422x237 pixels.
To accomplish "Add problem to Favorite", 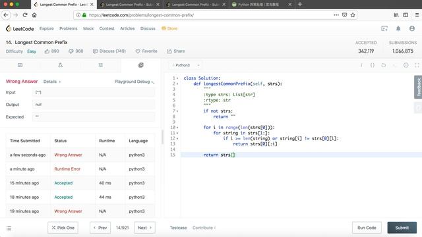I will coord(146,51).
